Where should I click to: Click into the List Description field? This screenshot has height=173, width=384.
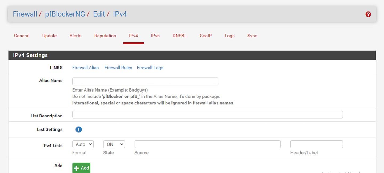coord(207,115)
